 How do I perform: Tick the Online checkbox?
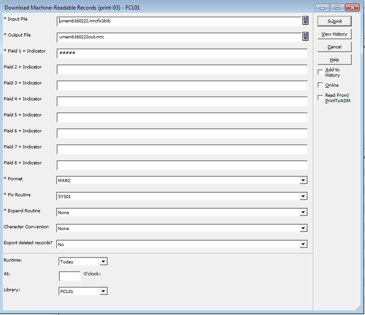(320, 85)
